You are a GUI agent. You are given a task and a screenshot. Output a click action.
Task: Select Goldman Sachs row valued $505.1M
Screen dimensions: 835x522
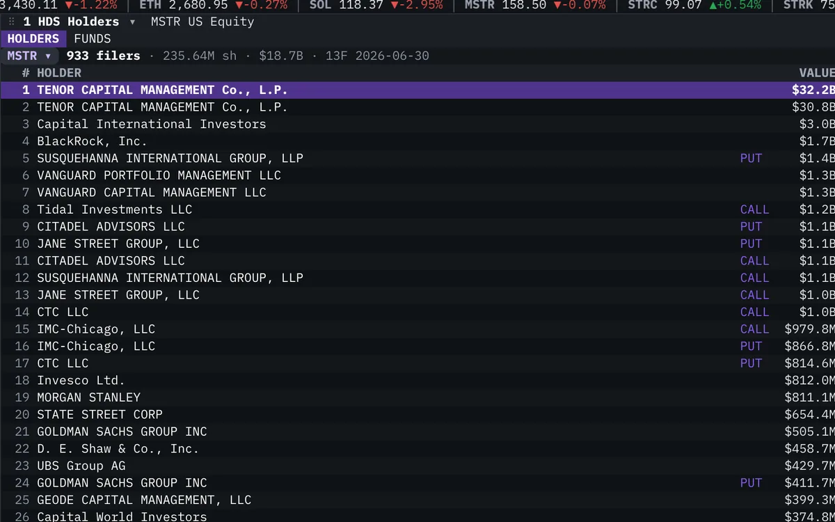pyautogui.click(x=417, y=431)
